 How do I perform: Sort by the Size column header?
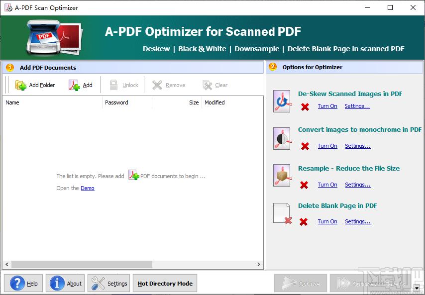click(177, 102)
